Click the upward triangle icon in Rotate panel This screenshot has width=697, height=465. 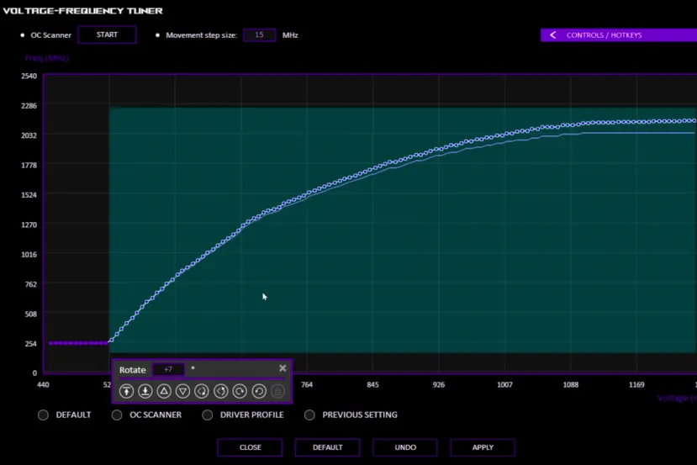tap(164, 391)
